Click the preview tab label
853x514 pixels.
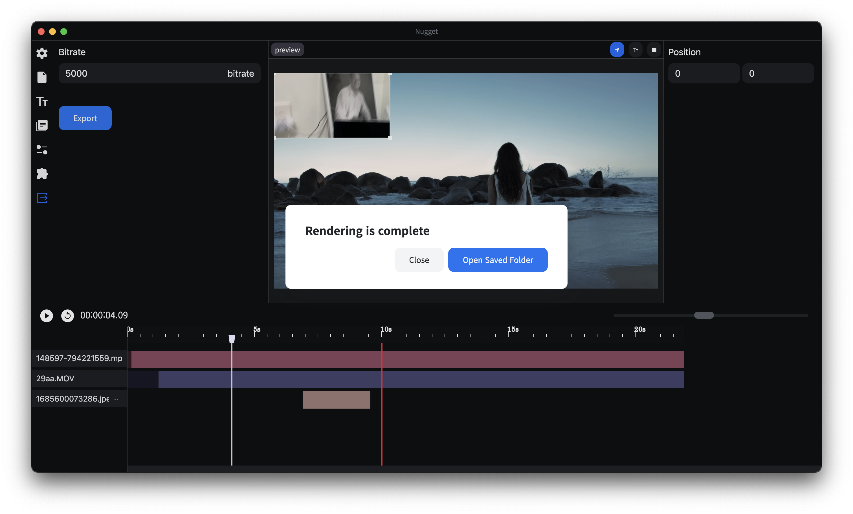[287, 50]
